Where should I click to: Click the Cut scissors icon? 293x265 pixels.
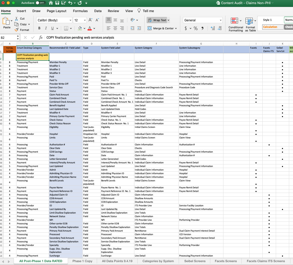[16, 18]
